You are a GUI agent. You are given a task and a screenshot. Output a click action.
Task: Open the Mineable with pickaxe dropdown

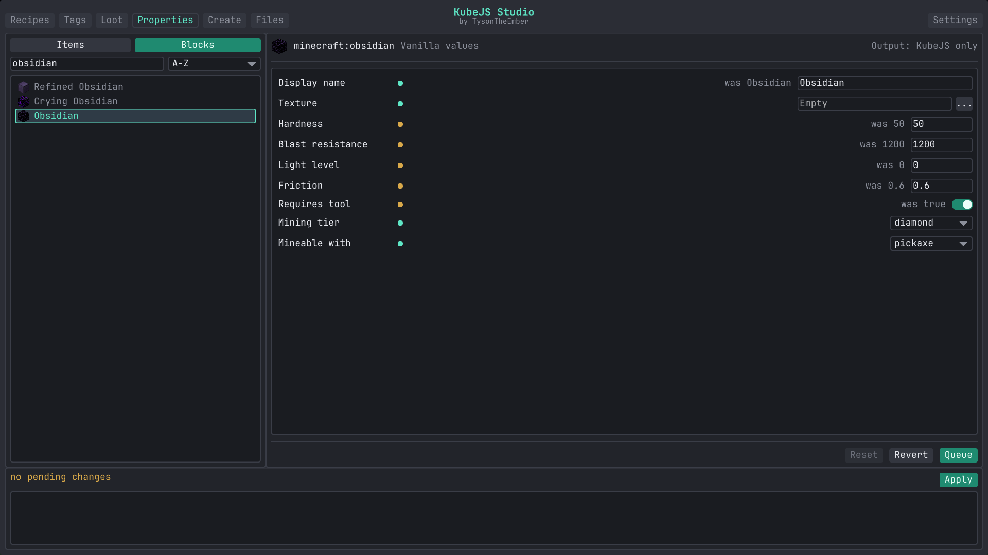[931, 244]
